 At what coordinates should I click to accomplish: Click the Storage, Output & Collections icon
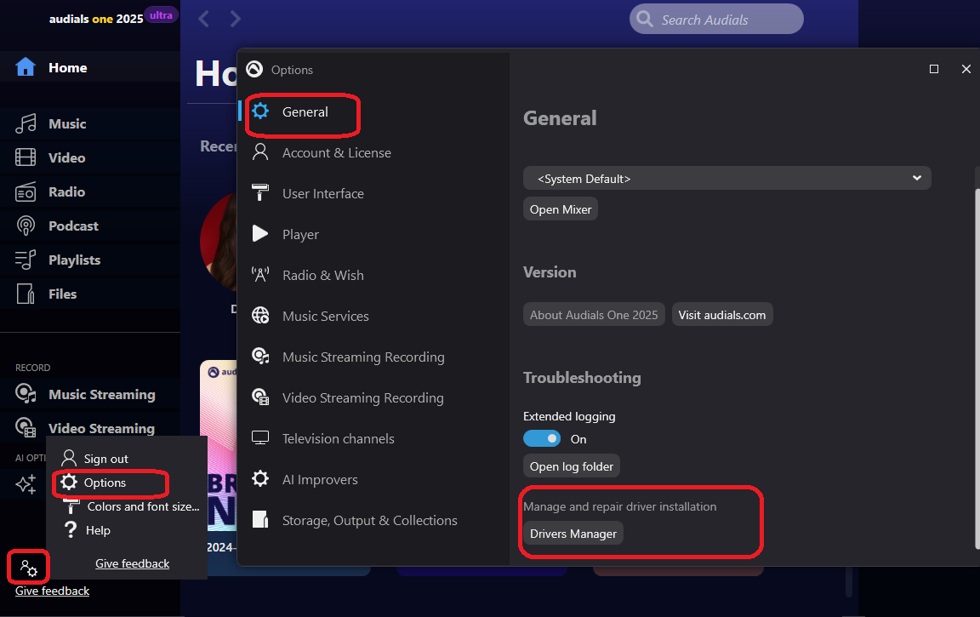[x=260, y=519]
